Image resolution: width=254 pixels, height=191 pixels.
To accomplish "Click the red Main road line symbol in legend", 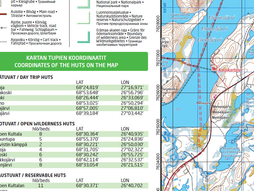I will (3, 14).
